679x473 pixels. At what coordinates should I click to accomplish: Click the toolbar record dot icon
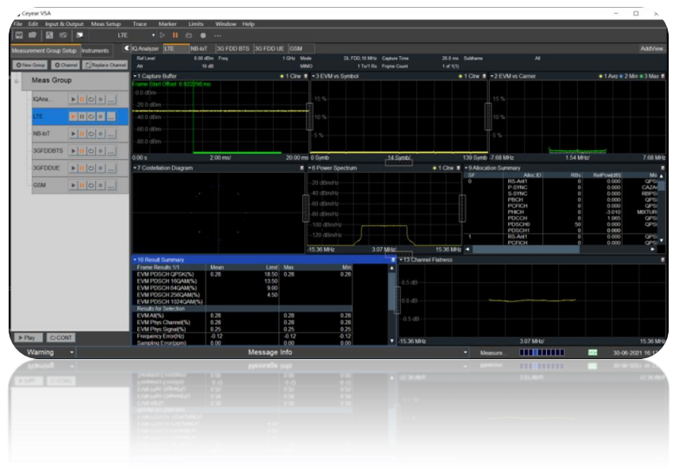203,35
